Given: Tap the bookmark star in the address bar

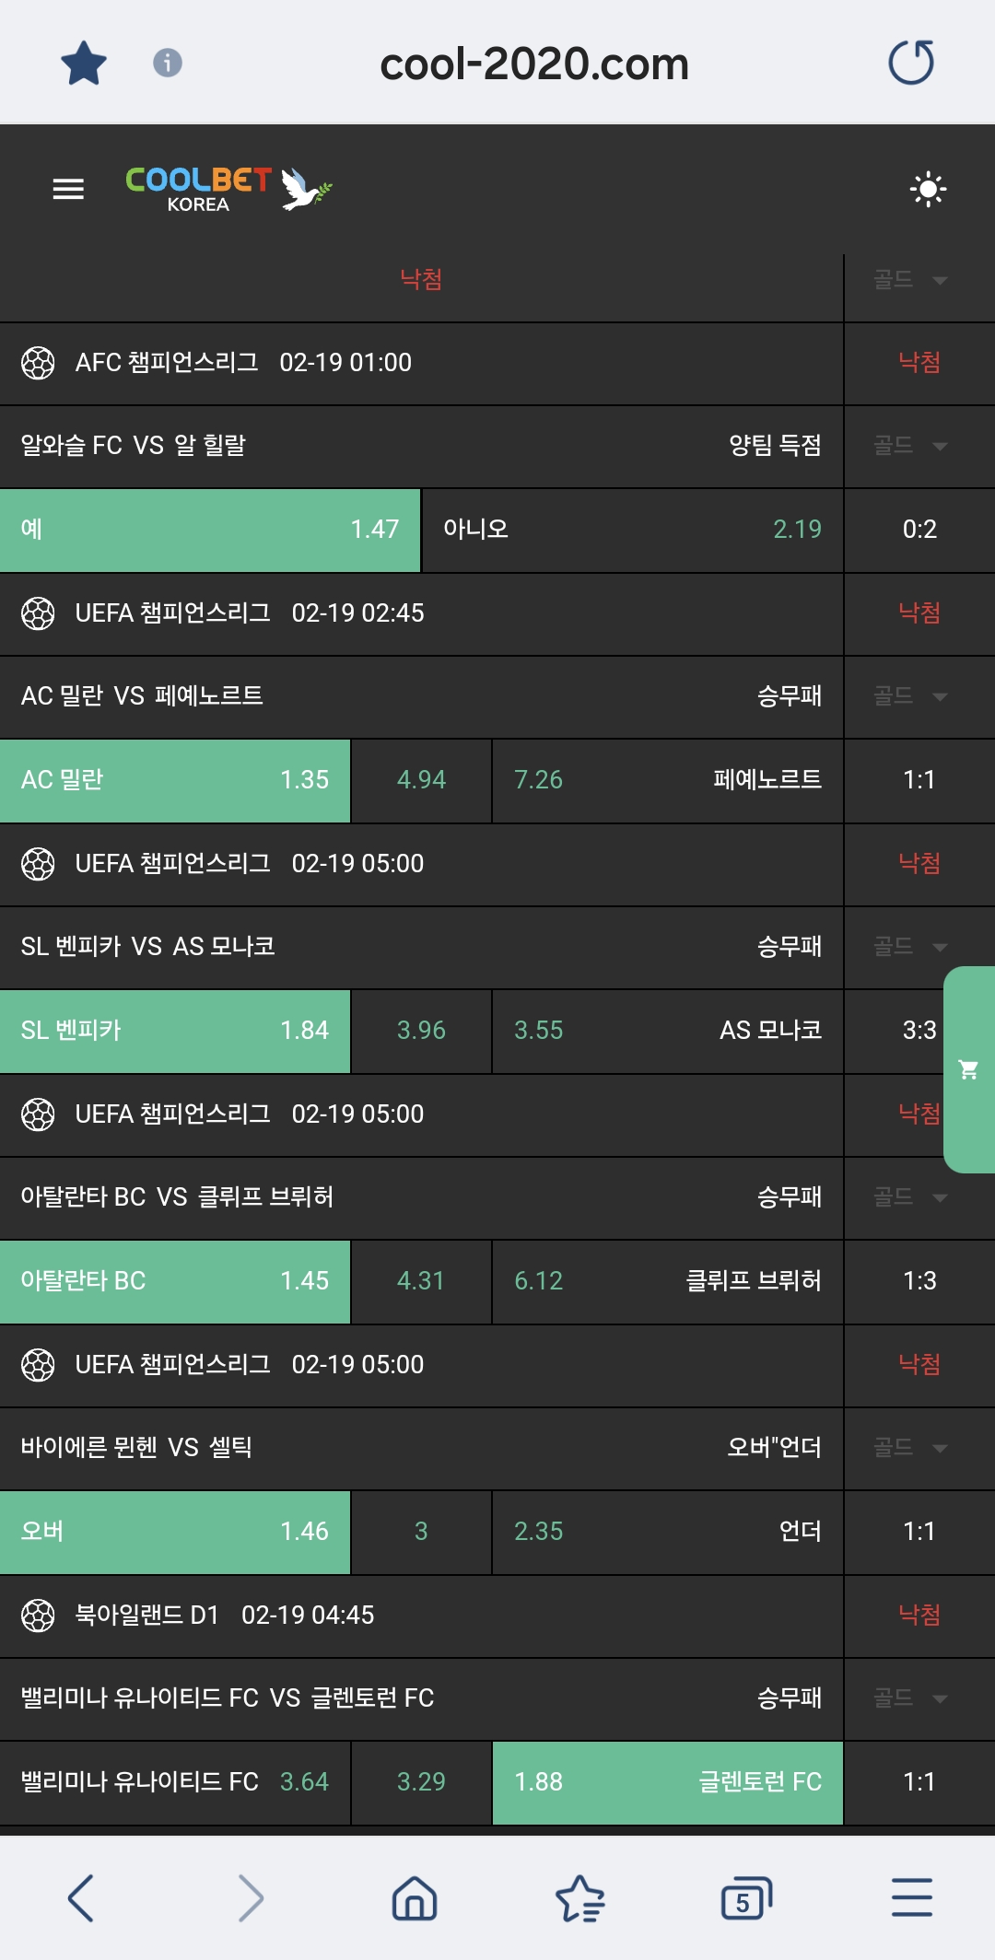Looking at the screenshot, I should (84, 64).
